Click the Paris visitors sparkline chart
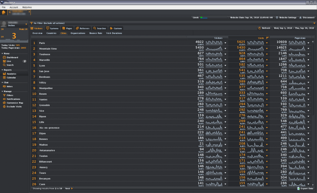Image resolution: width=317 pixels, height=193 pixels. point(214,43)
